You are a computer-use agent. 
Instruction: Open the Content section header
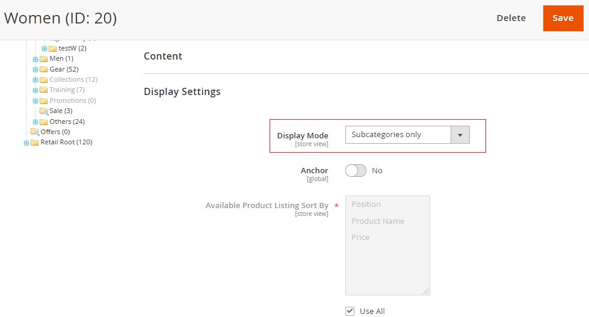pos(163,56)
